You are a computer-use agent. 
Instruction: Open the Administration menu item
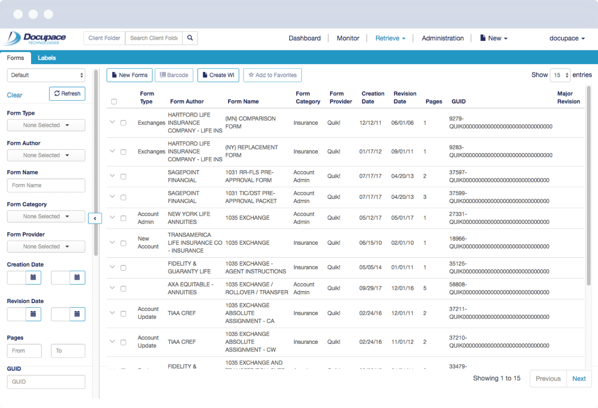tap(443, 38)
